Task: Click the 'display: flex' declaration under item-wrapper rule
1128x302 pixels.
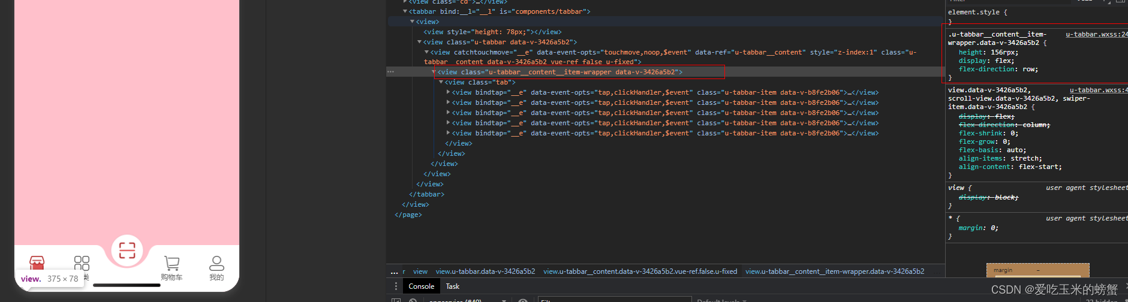Action: pyautogui.click(x=986, y=61)
